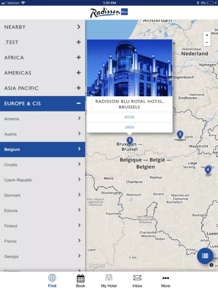Screen dimensions: 218x290
Task: Tap the Charleroi label on map
Action: coord(134,182)
